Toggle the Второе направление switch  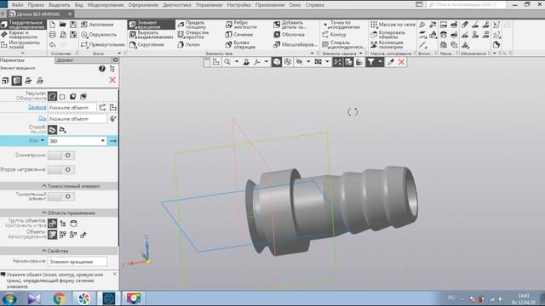[x=60, y=170]
